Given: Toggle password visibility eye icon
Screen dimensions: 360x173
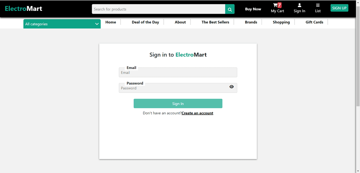Looking at the screenshot, I should [231, 86].
